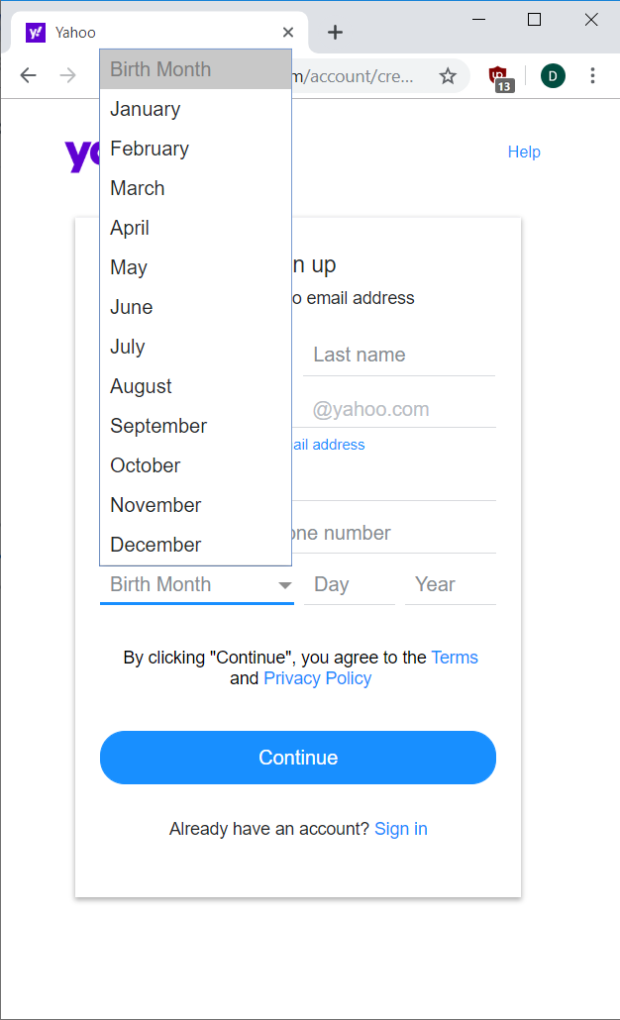
Task: Collapse the Birth Month dropdown arrow
Action: coord(285,585)
